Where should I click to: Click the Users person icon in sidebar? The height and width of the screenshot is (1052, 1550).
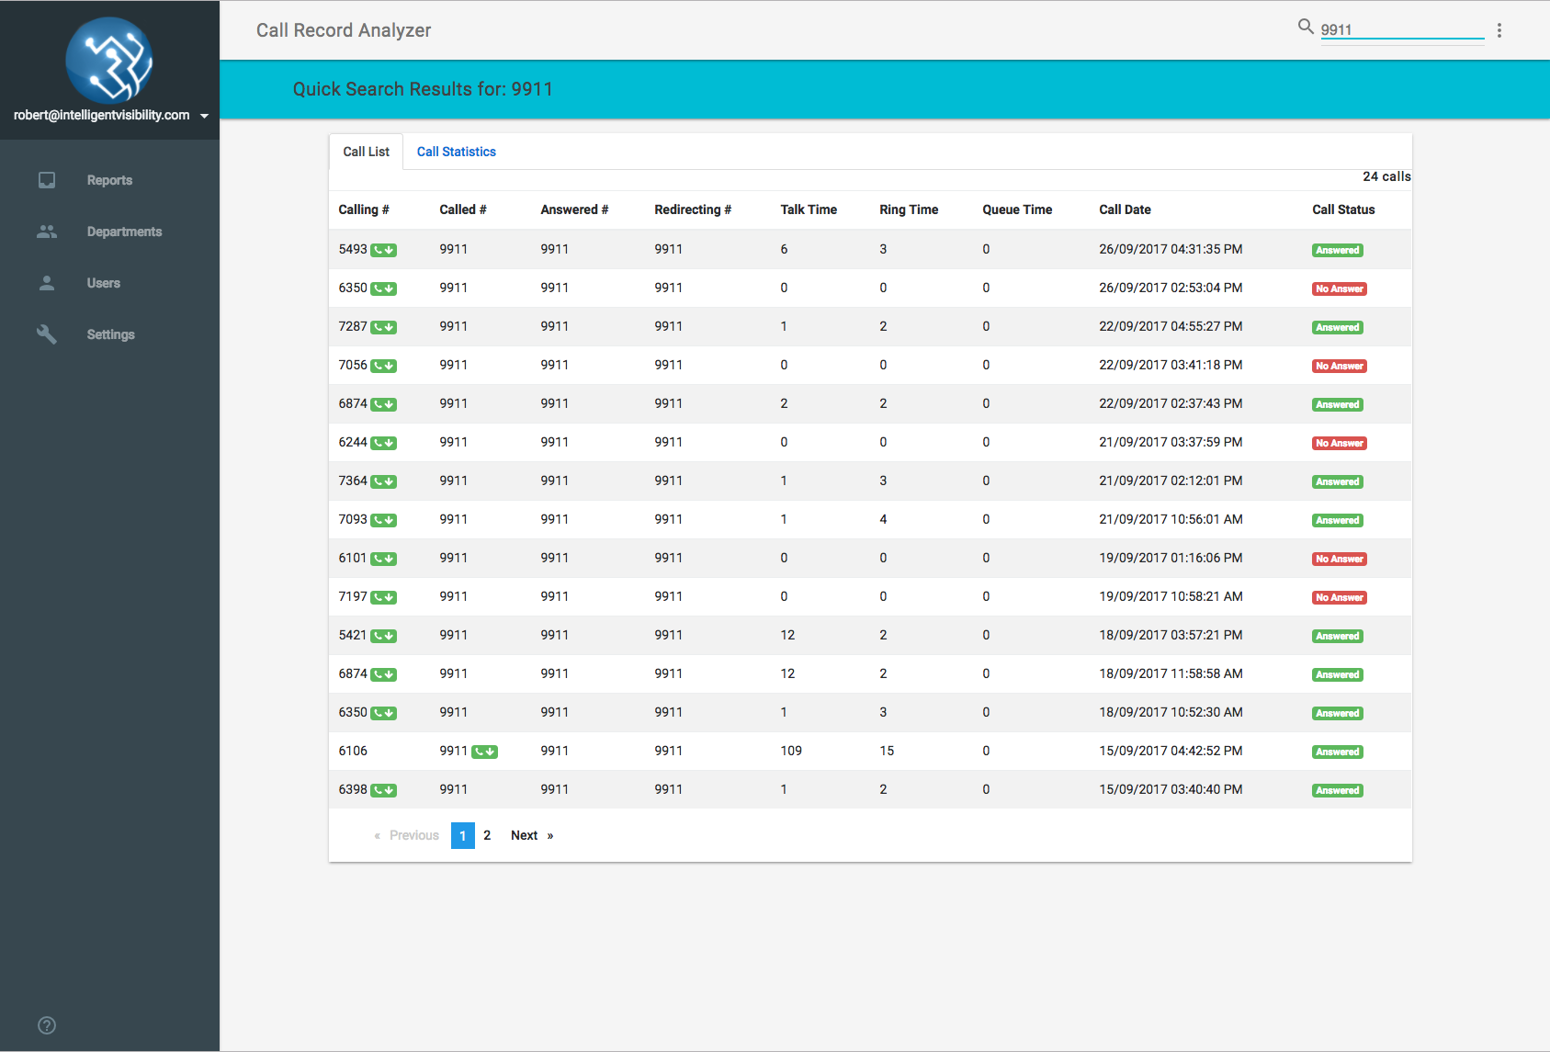pos(47,283)
